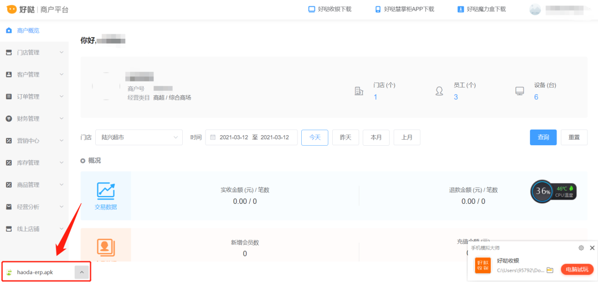This screenshot has height=282, width=598.
Task: Open settings gear in 手机模拟大师 popup
Action: pyautogui.click(x=581, y=248)
